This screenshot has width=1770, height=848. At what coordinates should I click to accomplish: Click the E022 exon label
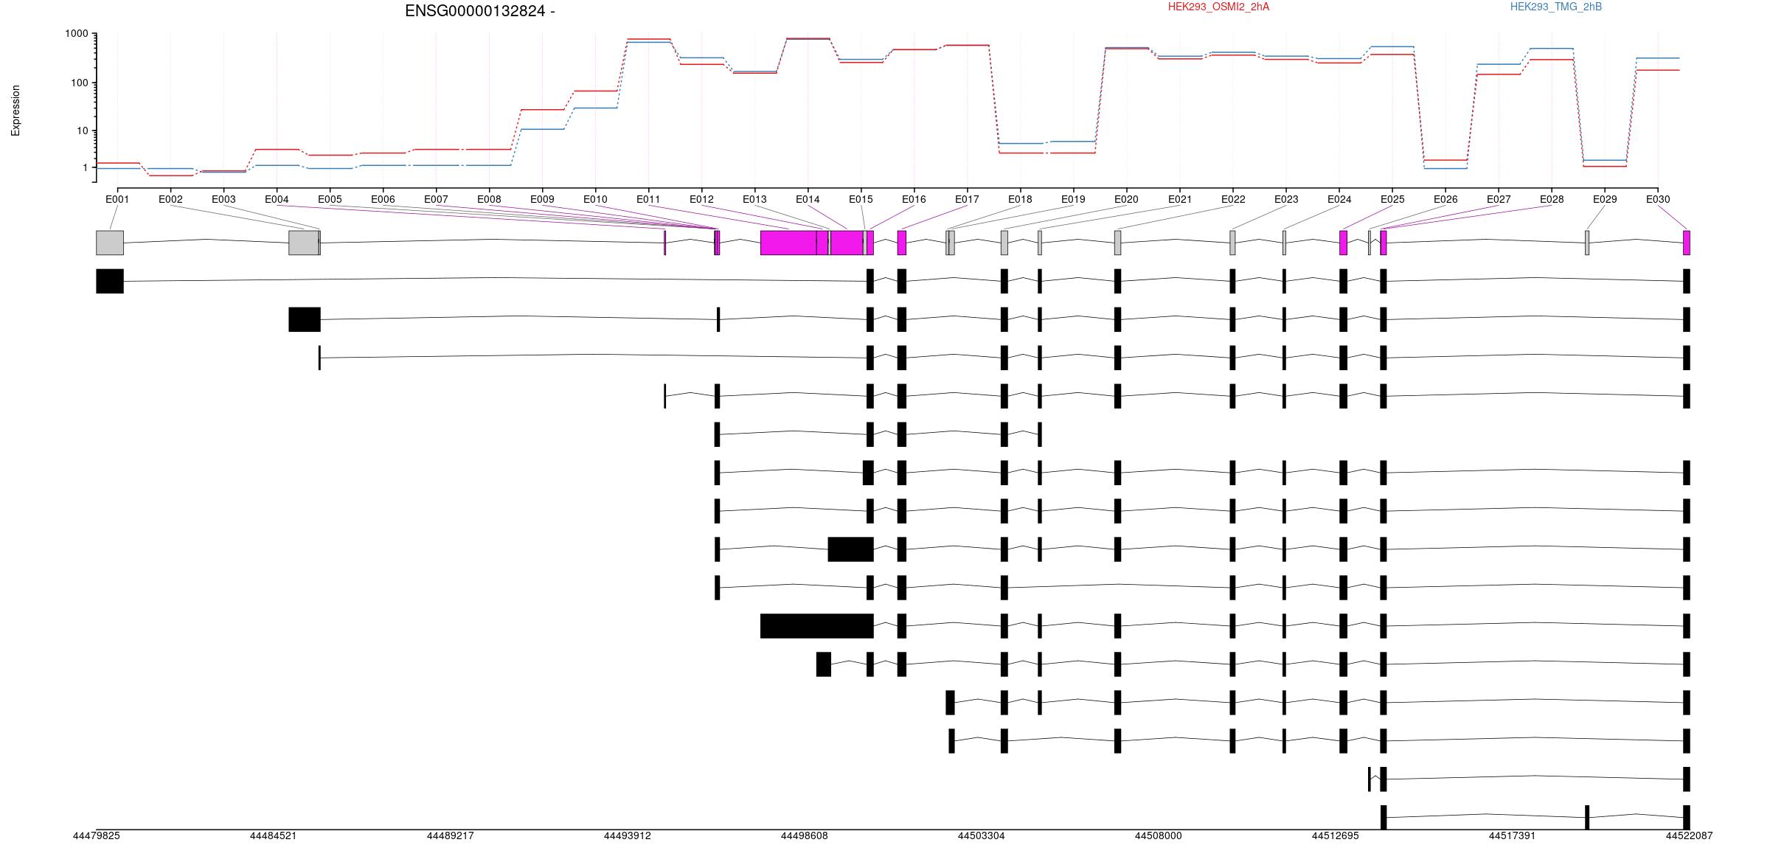pyautogui.click(x=1233, y=199)
